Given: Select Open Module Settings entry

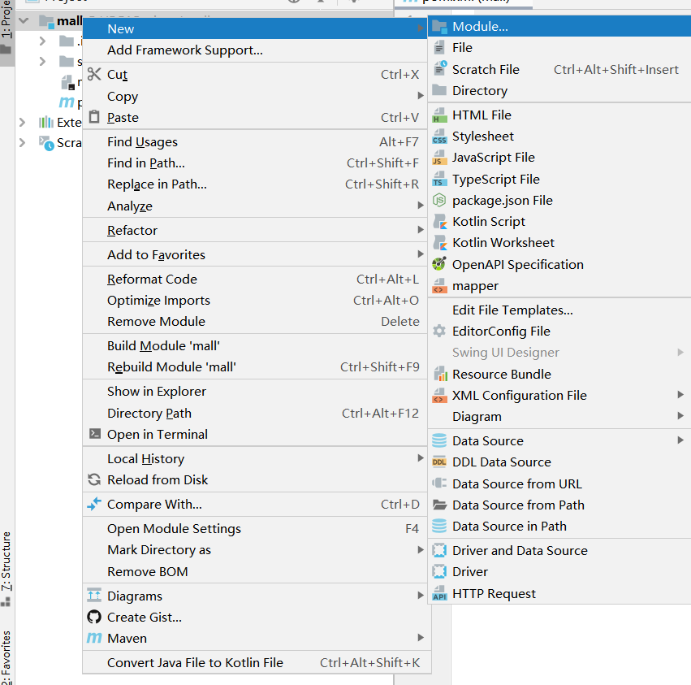Looking at the screenshot, I should (x=255, y=528).
